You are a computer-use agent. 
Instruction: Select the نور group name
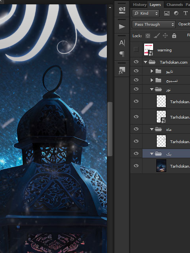(168, 90)
